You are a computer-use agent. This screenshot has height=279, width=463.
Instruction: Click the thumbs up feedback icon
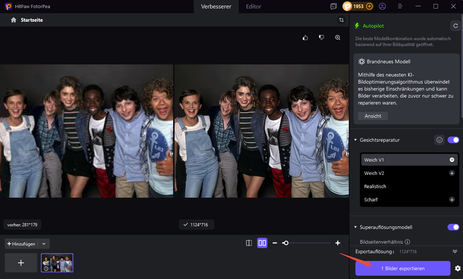(x=305, y=38)
